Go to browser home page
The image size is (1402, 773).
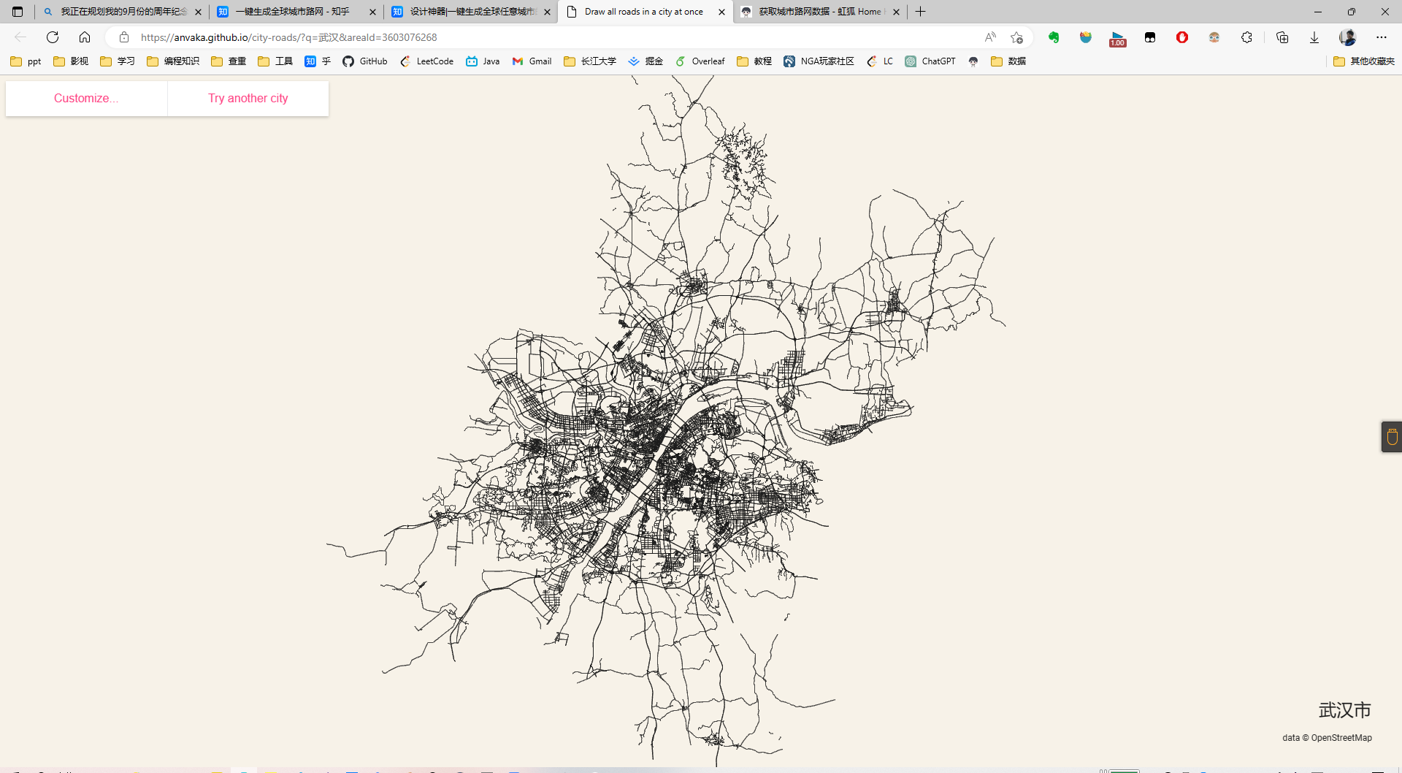pyautogui.click(x=85, y=37)
